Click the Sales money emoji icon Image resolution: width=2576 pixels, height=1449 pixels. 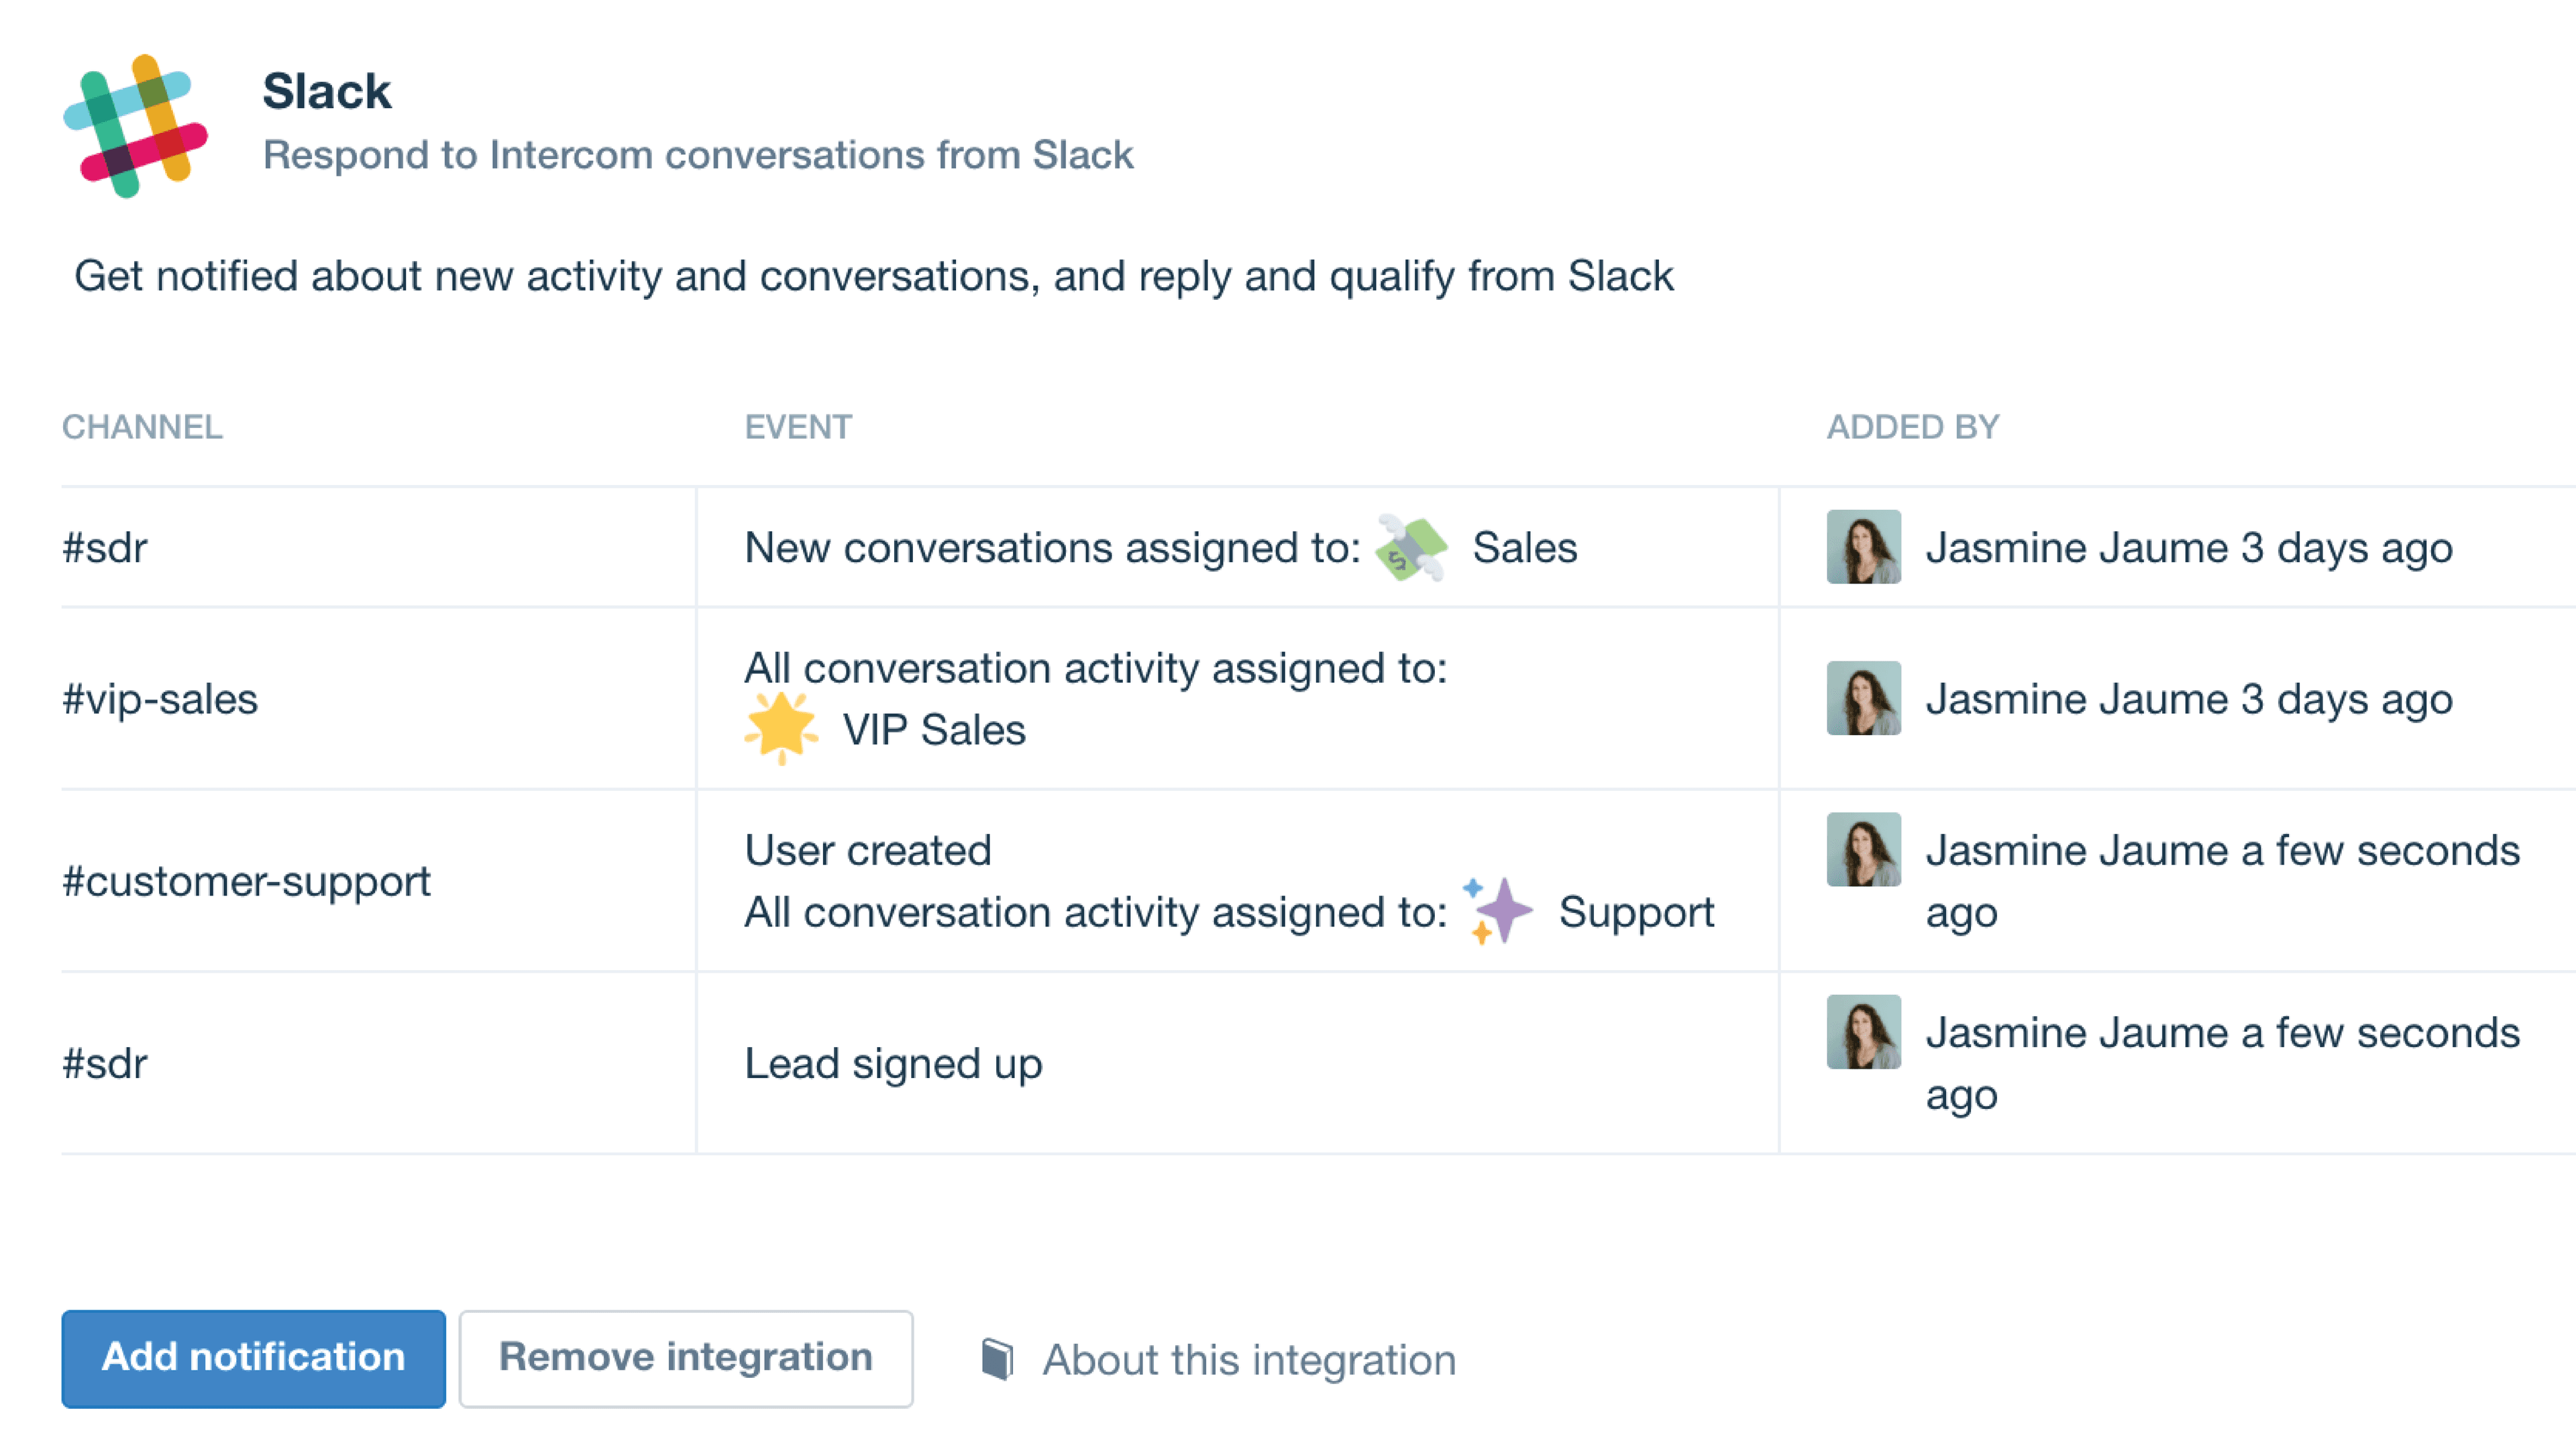(1410, 548)
